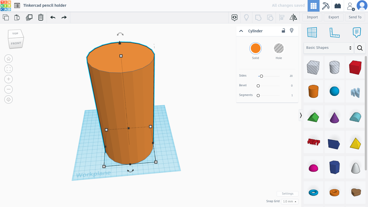
Task: Search shapes with magnifier icon
Action: [360, 48]
